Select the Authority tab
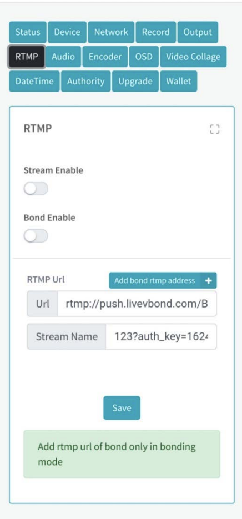 pos(85,81)
